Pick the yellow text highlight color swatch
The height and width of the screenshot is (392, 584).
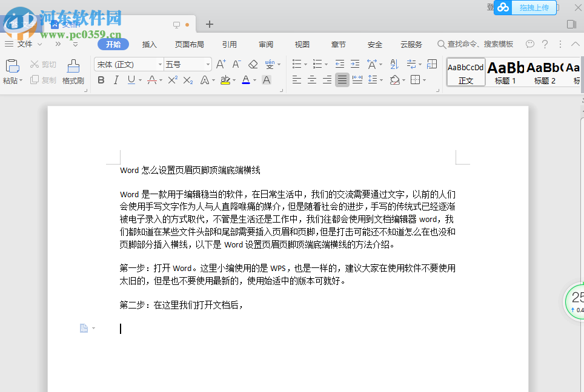point(227,83)
